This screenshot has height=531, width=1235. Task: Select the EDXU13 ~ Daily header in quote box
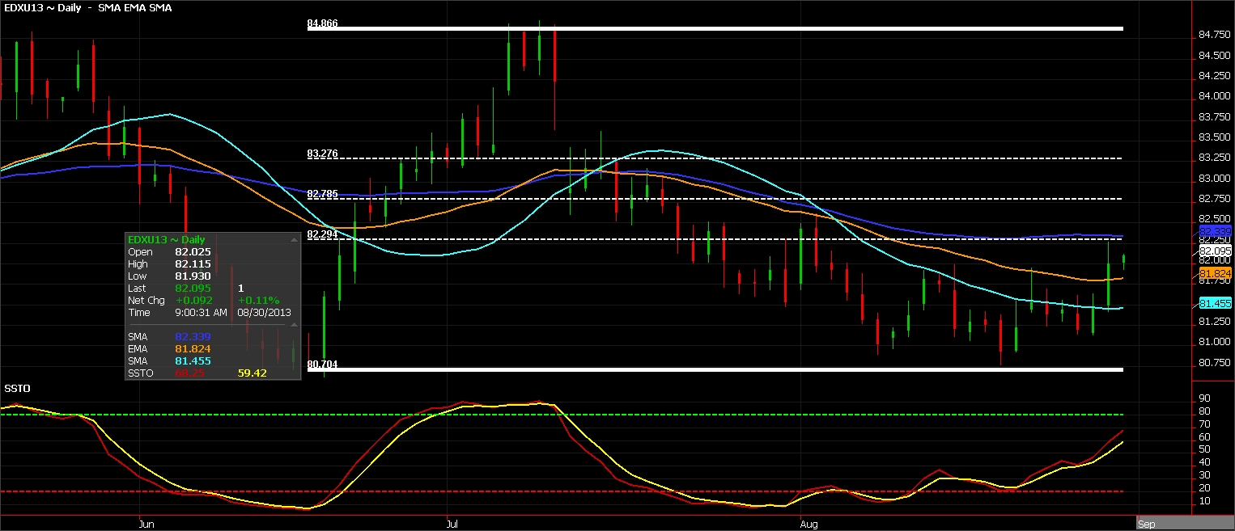[167, 240]
